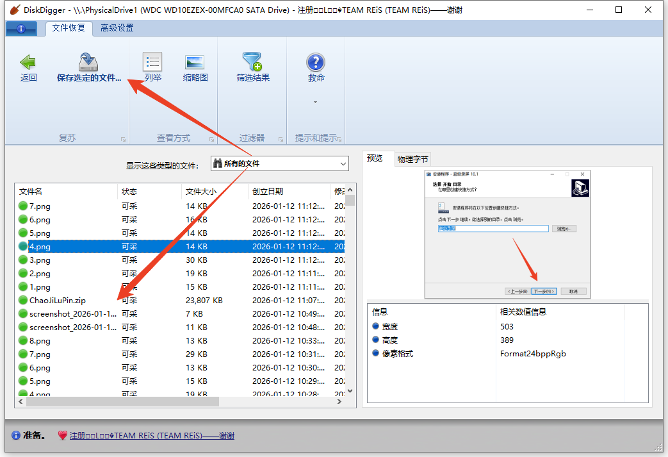
Task: Switch to list view (列举) icon
Action: point(152,62)
